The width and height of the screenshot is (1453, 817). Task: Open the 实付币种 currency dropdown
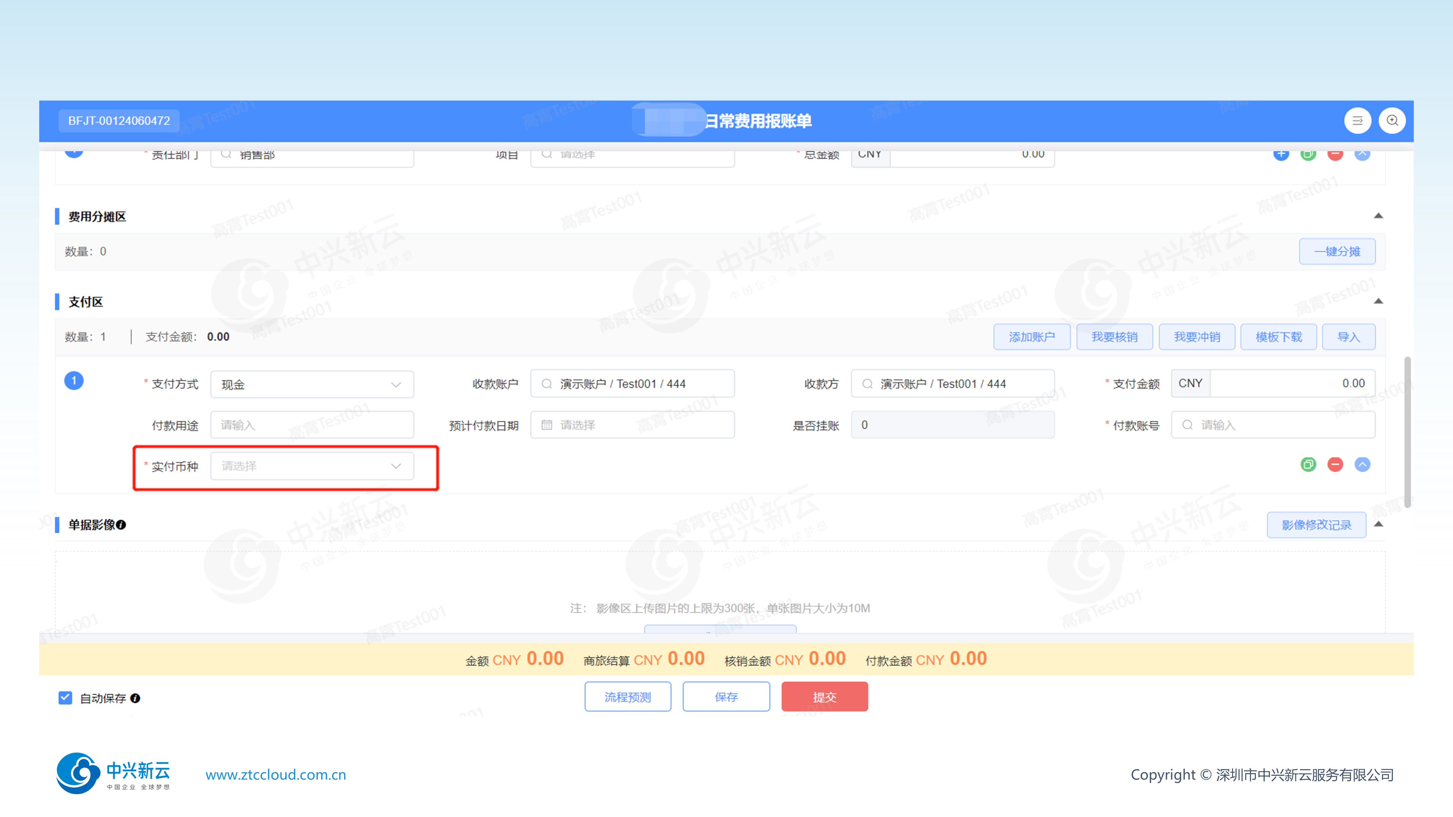(312, 466)
